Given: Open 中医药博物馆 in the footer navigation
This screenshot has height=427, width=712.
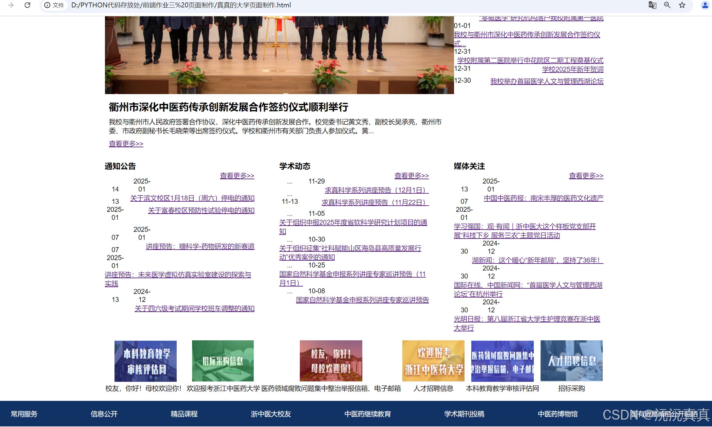Looking at the screenshot, I should (557, 414).
